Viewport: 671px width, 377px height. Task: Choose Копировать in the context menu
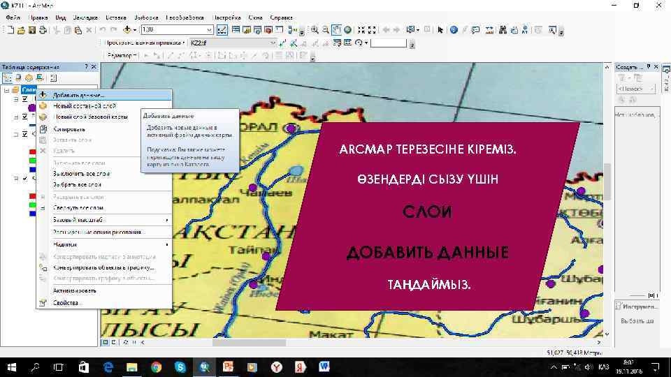104,129
